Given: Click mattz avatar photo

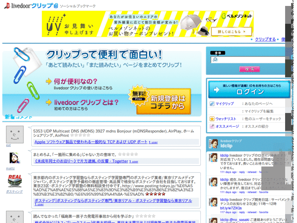Looking at the screenshot, I should (x=15, y=158).
